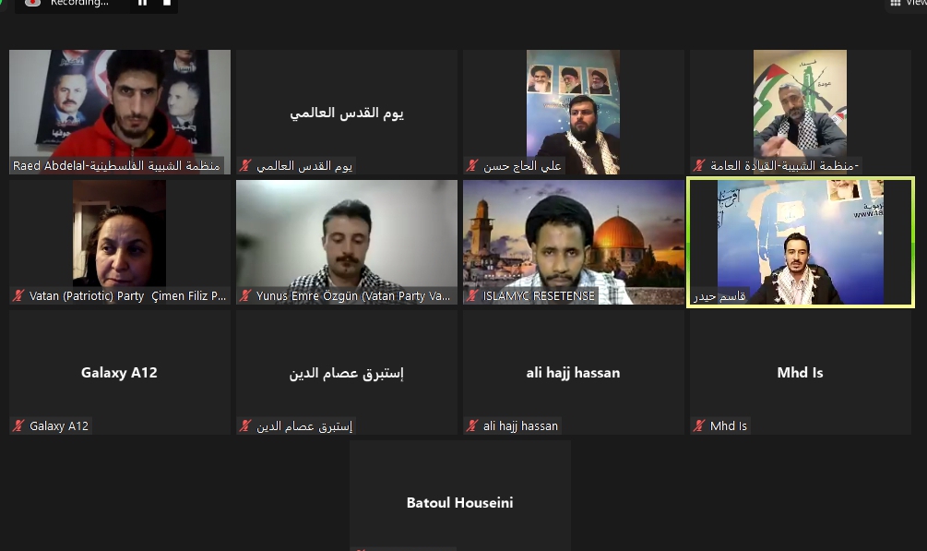Select Raed Abdelal's video tile
This screenshot has width=927, height=551.
[120, 112]
